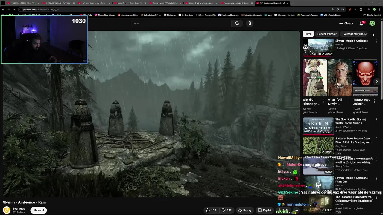Open more options for Skyrim - Music & Ambience
This screenshot has height=215, width=383.
pos(376,41)
